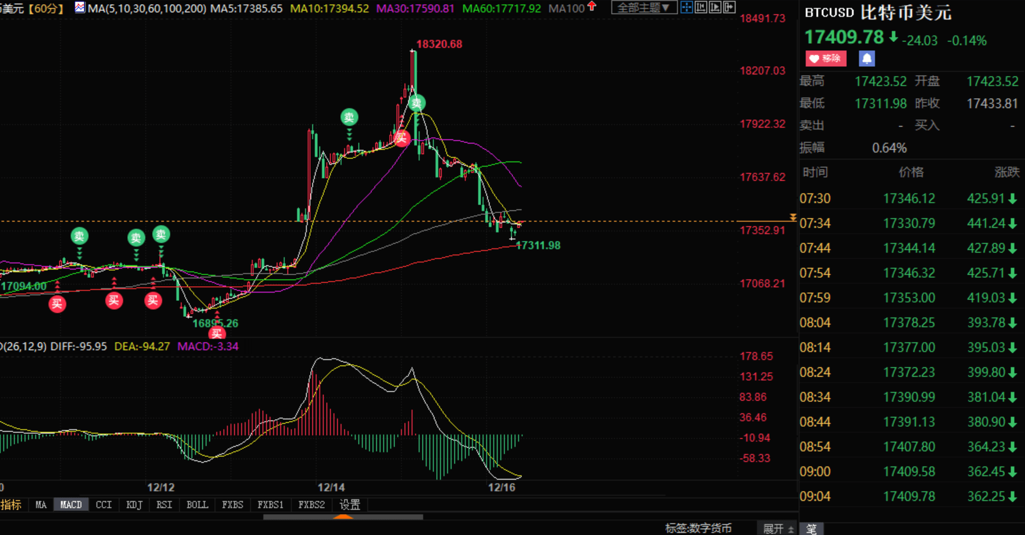Expand the panel with 展开 button

[778, 528]
